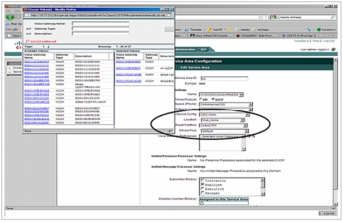The image size is (343, 222).
Task: Click the available gateway described 'Added VG224 thru batch'
Action: (x=37, y=102)
